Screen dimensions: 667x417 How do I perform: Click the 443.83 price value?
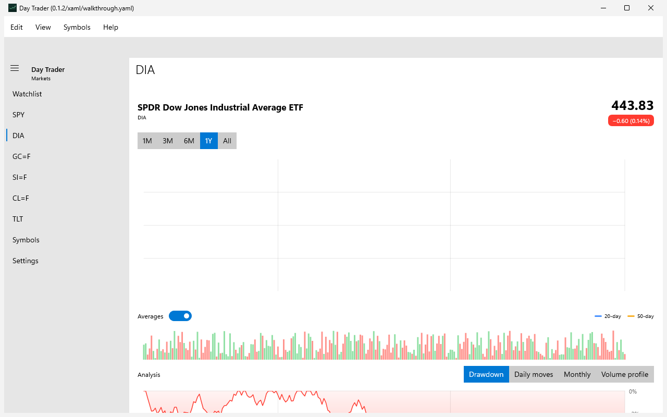point(633,105)
